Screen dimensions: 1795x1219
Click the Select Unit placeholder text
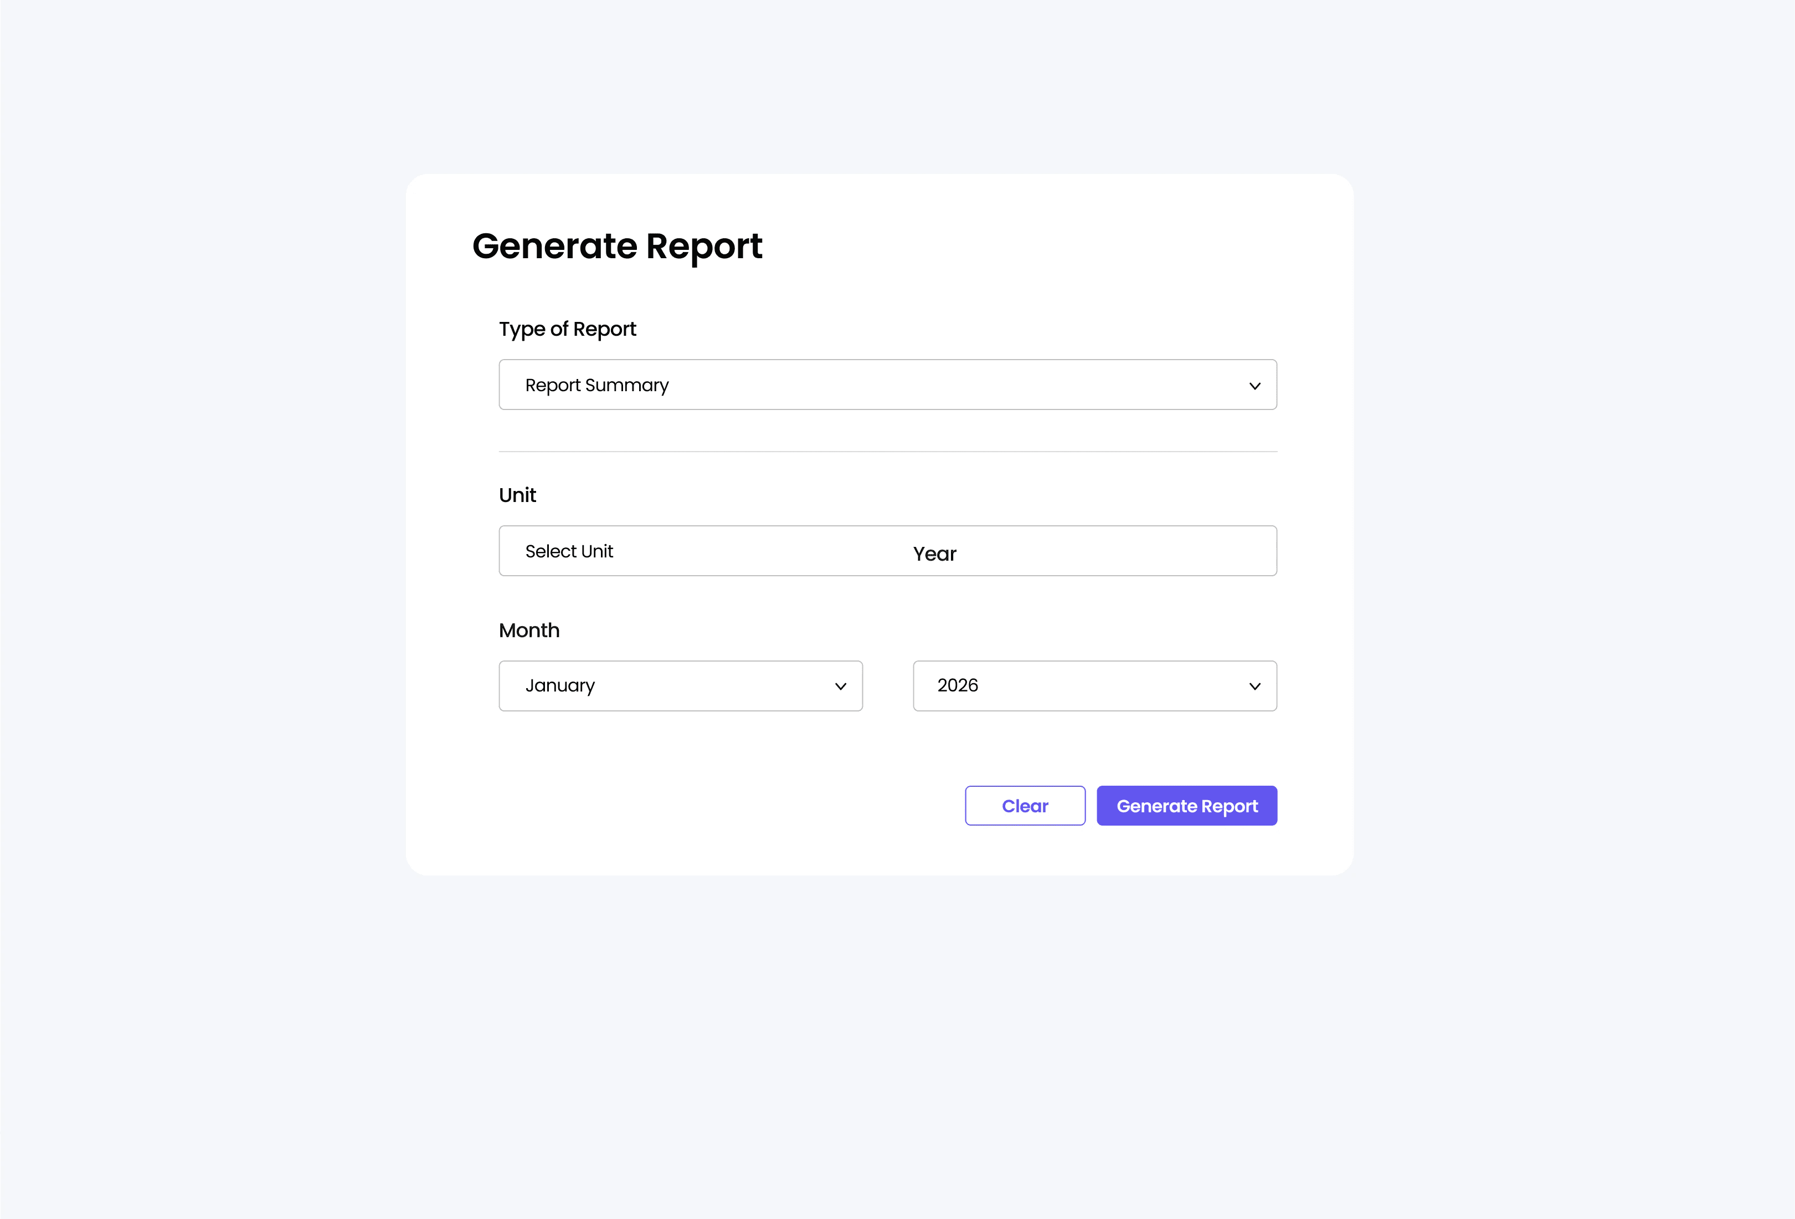point(569,551)
